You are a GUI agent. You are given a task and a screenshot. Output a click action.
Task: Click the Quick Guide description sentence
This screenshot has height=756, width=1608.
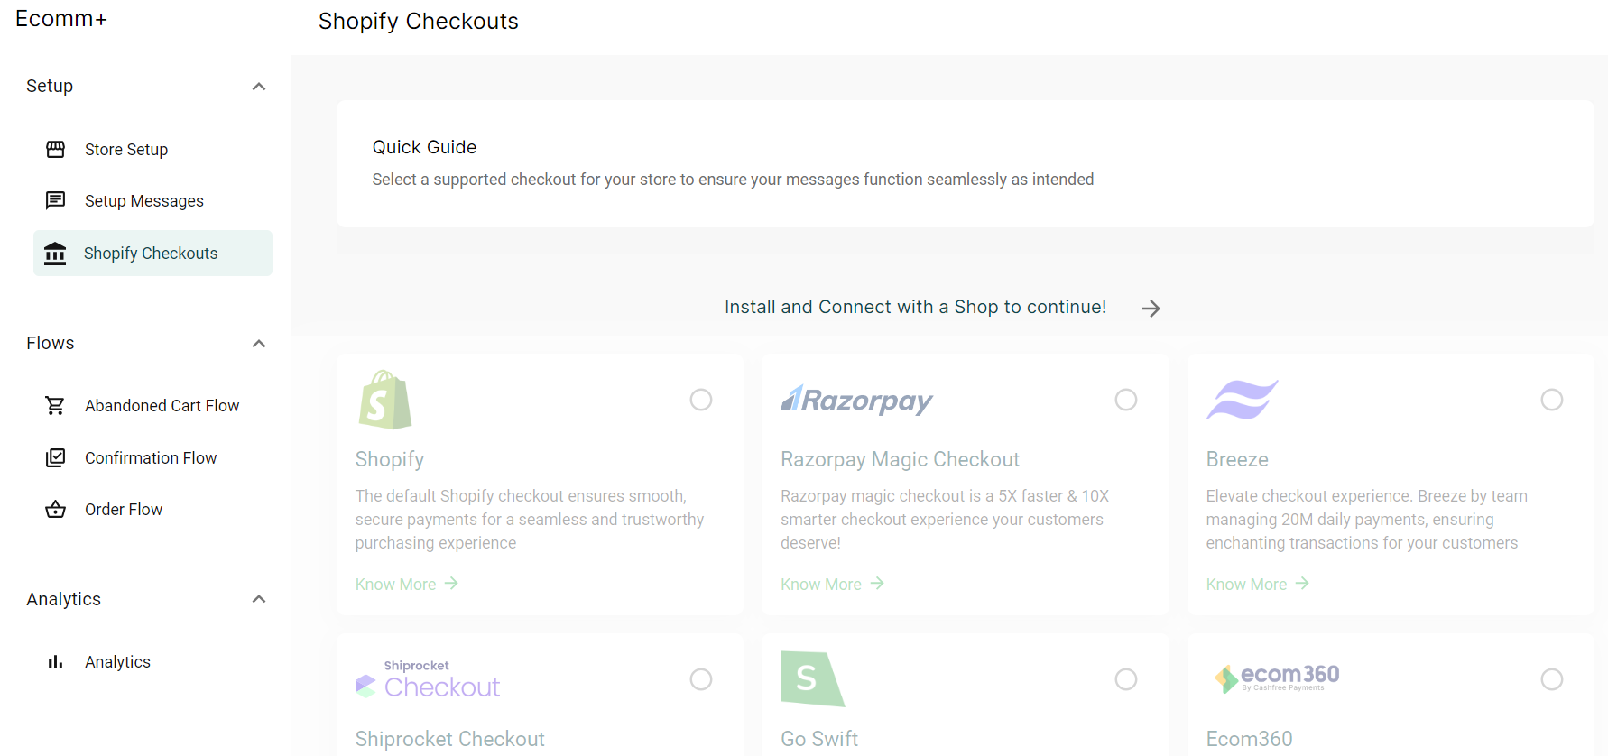pyautogui.click(x=733, y=180)
